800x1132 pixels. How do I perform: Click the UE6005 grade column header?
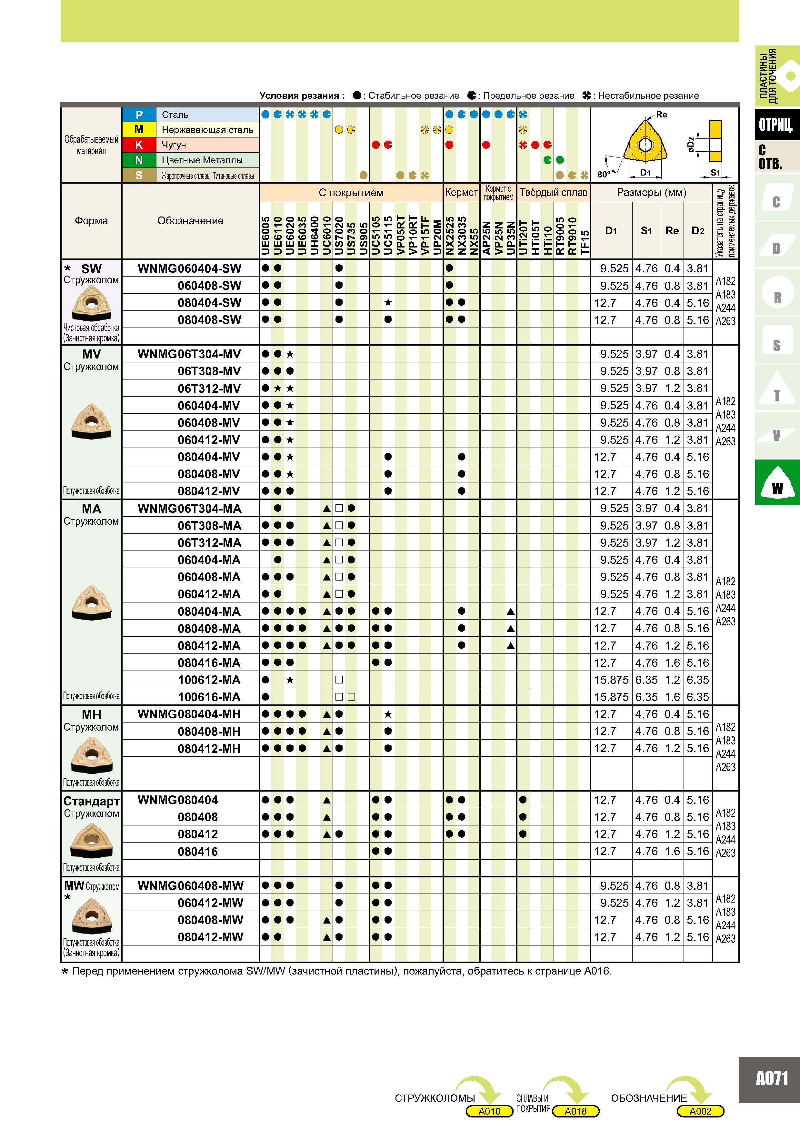tap(266, 236)
